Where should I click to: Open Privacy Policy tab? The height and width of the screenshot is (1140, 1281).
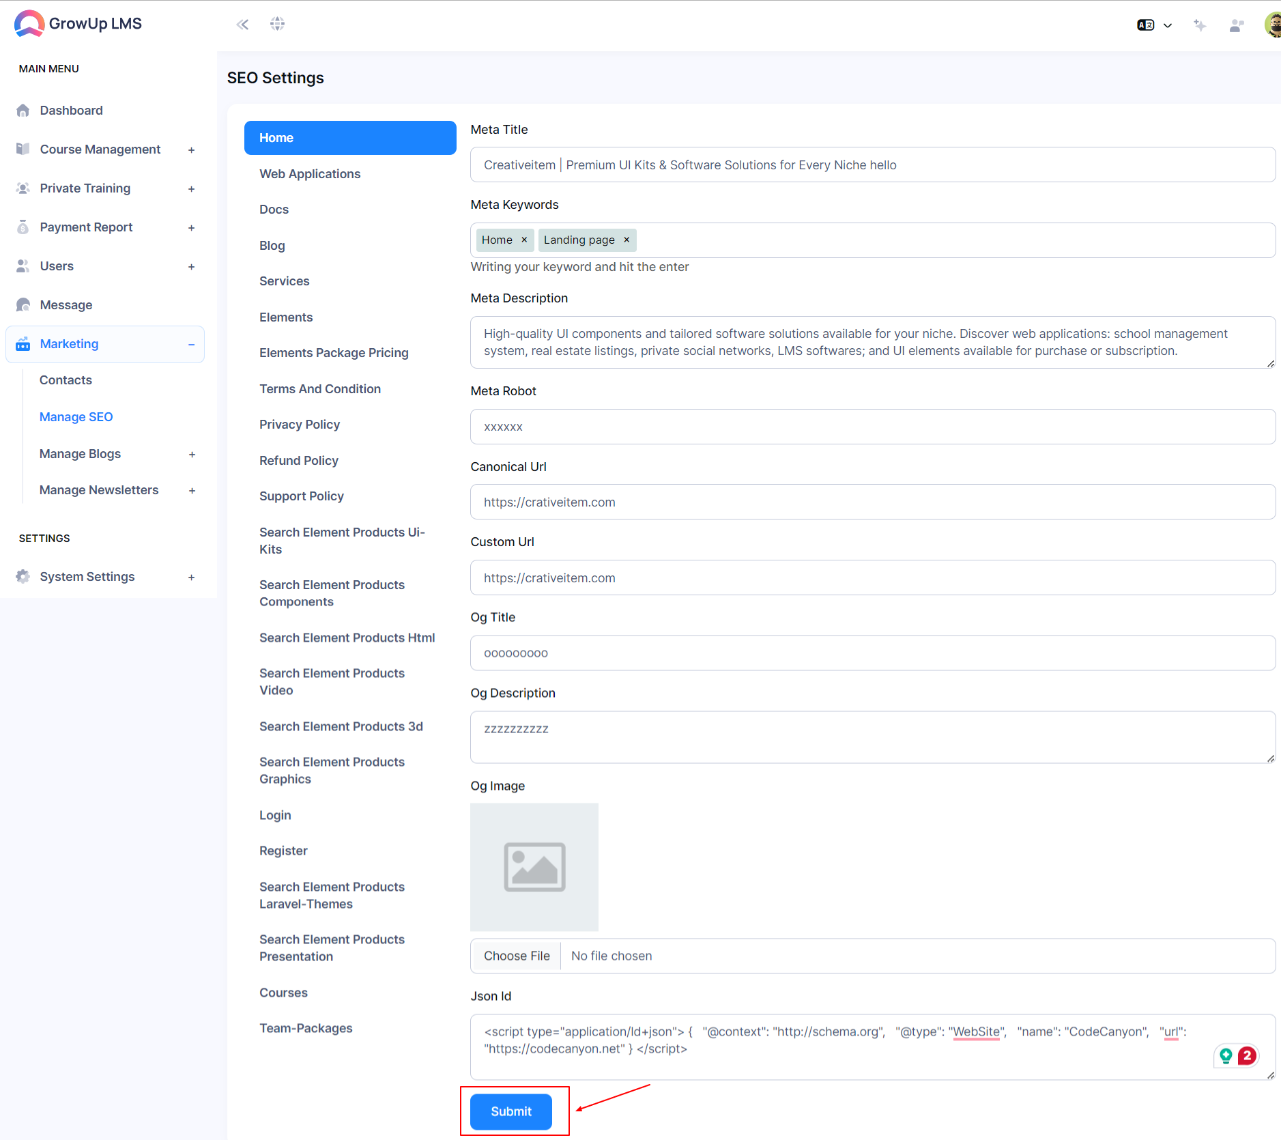click(x=300, y=425)
